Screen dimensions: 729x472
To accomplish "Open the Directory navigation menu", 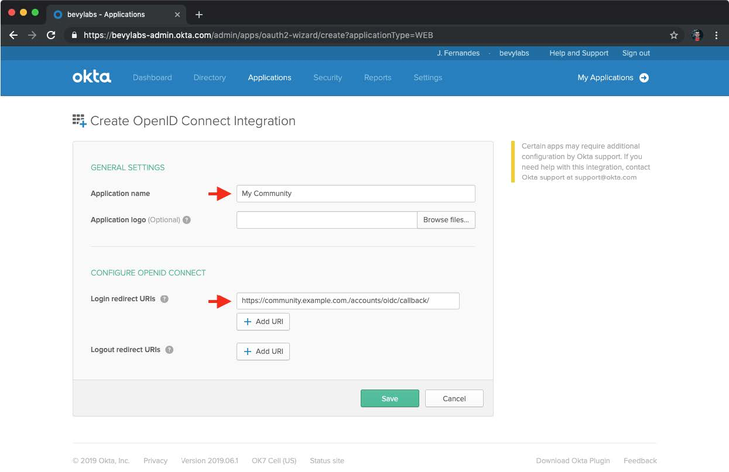I will coord(209,78).
